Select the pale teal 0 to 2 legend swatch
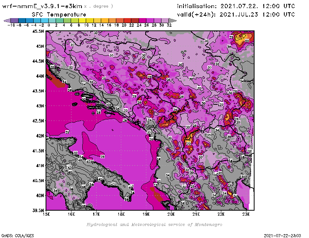Image resolution: width=309 pixels, height=238 pixels. click(x=52, y=21)
